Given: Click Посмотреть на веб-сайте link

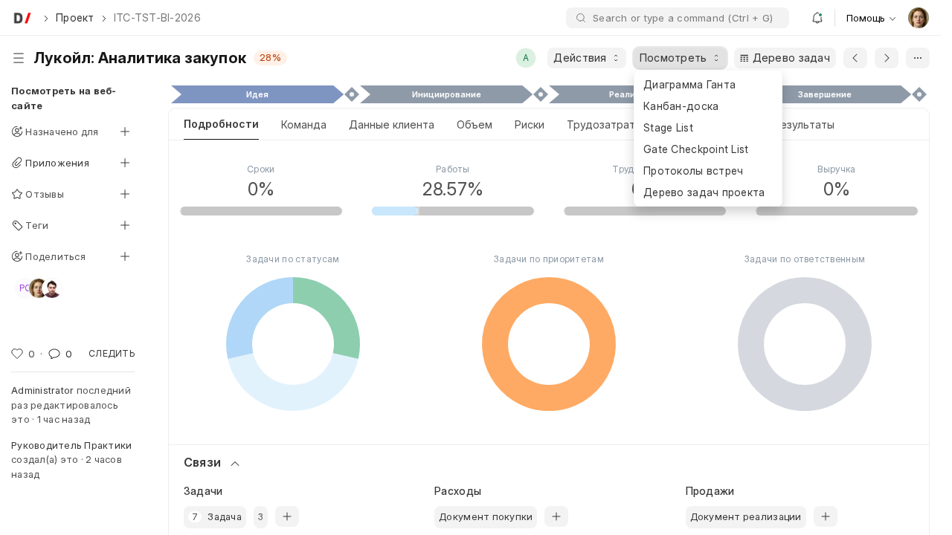Looking at the screenshot, I should coord(63,98).
